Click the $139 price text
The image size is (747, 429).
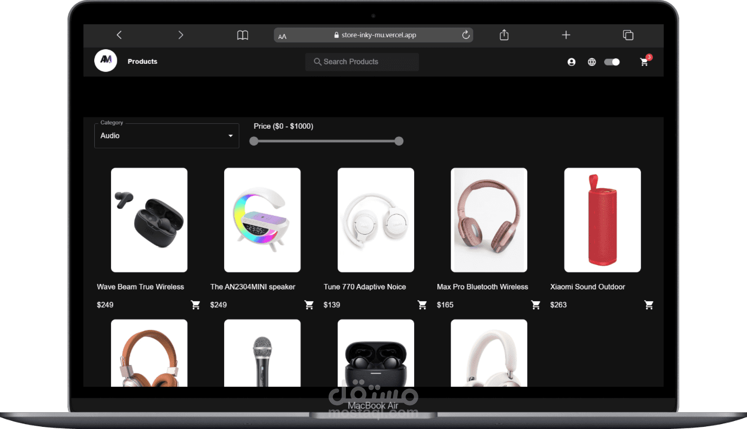click(x=332, y=305)
